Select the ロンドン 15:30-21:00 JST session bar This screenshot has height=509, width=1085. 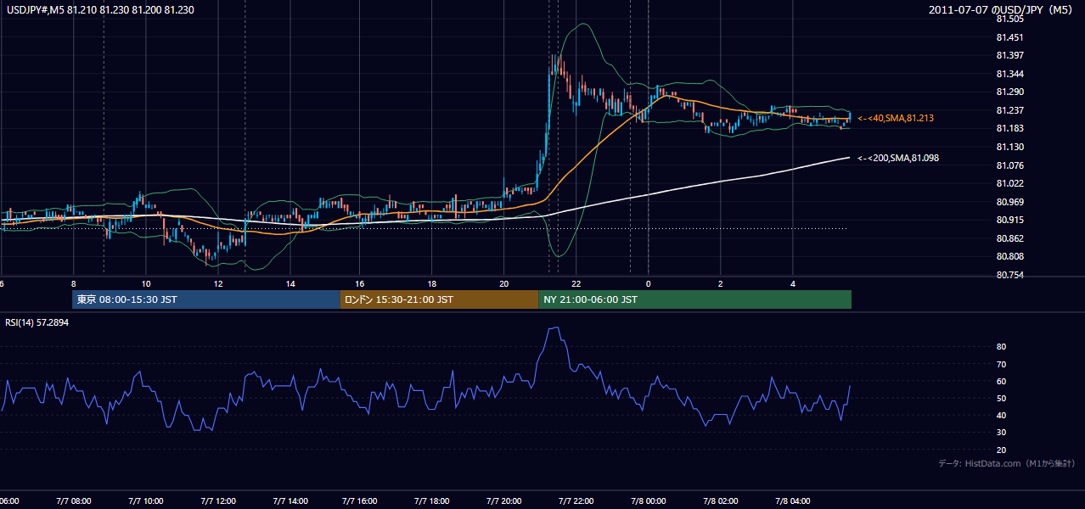(439, 299)
